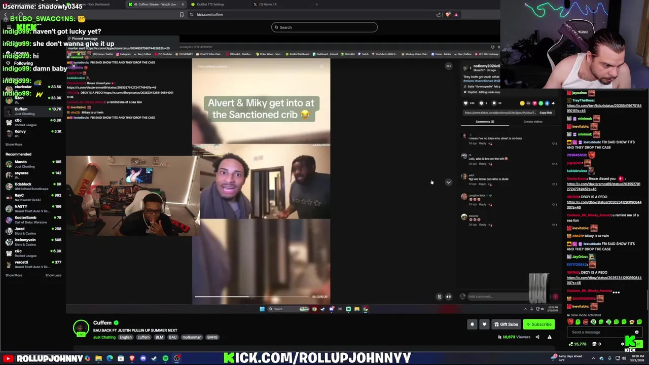Share TikTok to Facebook icon

pos(547,103)
